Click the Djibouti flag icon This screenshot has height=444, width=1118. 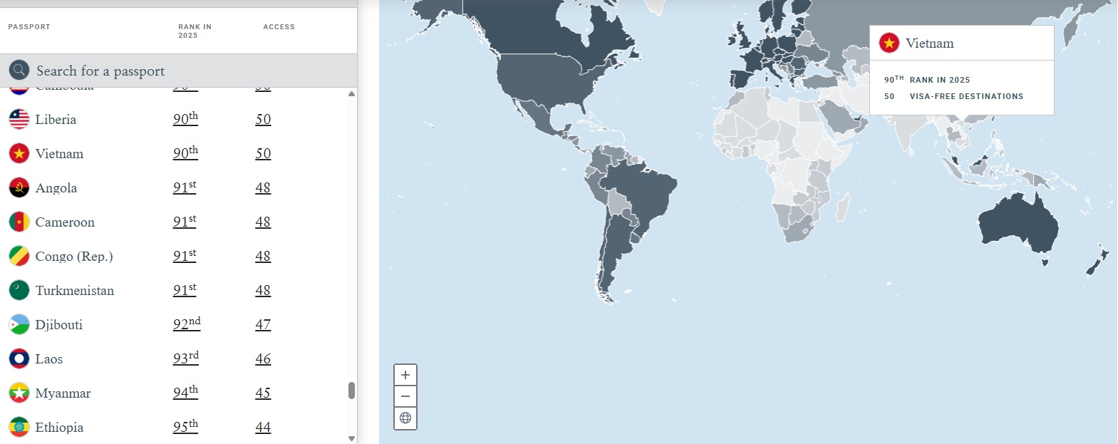[19, 324]
